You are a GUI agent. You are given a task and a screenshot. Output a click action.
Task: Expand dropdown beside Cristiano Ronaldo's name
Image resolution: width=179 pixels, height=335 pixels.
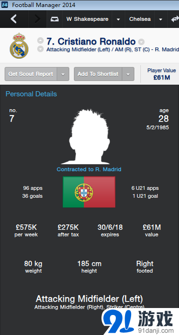(141, 41)
